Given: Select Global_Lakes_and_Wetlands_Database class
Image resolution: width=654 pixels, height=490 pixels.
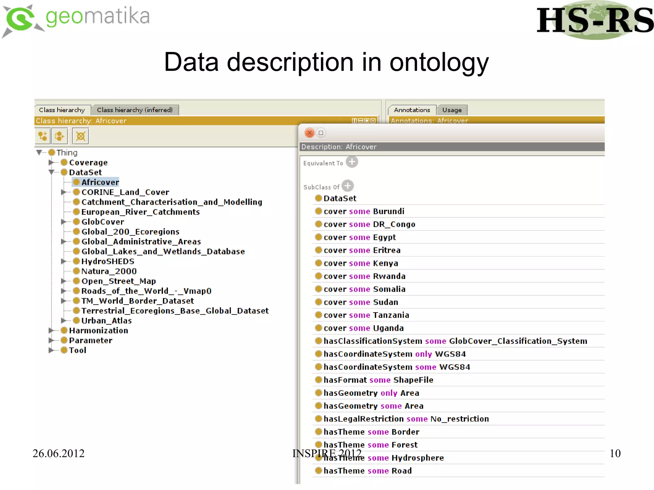Looking at the screenshot, I should pyautogui.click(x=159, y=252).
